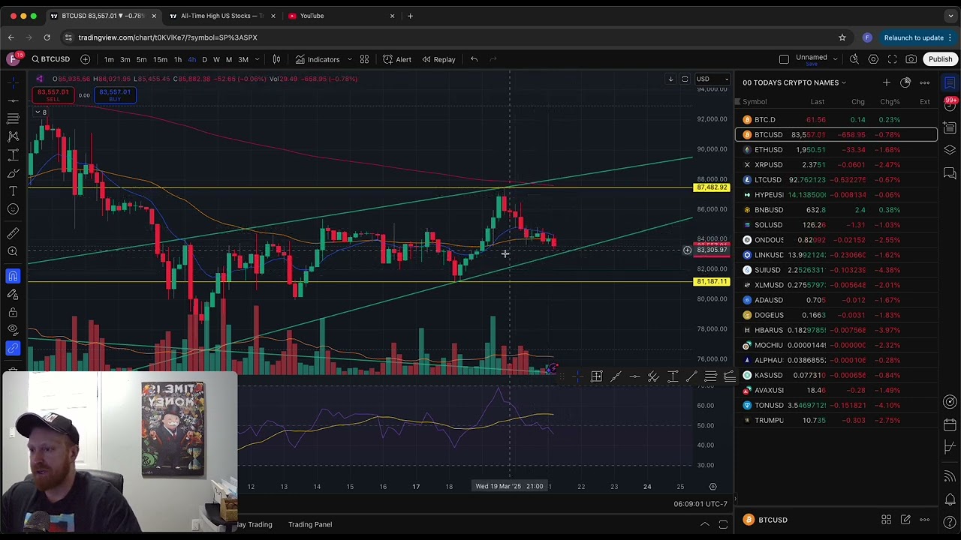Publish the chart idea
961x540 pixels.
(x=940, y=59)
